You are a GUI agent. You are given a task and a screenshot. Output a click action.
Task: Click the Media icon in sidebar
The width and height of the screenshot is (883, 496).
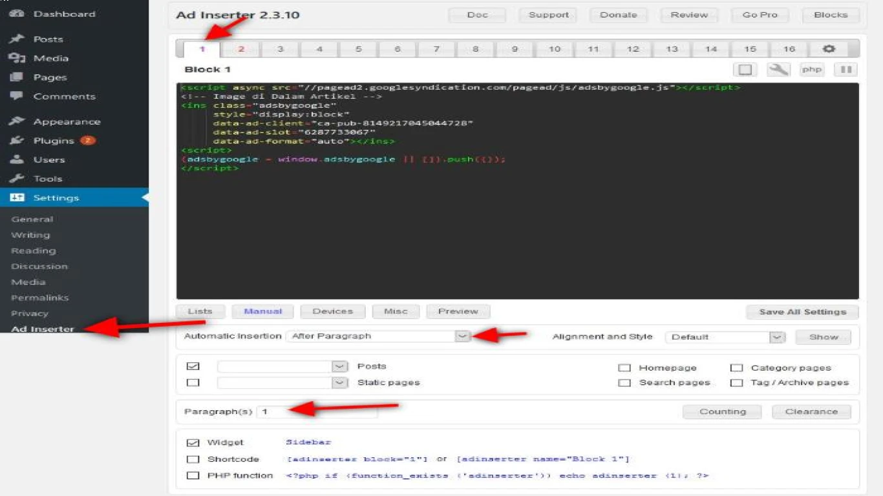tap(17, 58)
